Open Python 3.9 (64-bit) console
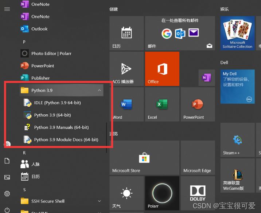Screen dimensions: 261x213 click(61, 115)
